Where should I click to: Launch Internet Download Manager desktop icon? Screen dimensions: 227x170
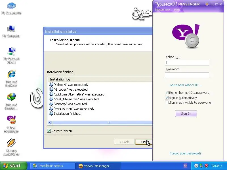pyautogui.click(x=11, y=101)
